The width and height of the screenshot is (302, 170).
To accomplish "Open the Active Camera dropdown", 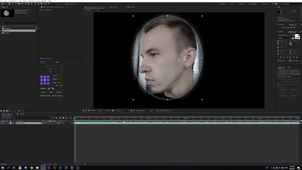I will pos(141,110).
